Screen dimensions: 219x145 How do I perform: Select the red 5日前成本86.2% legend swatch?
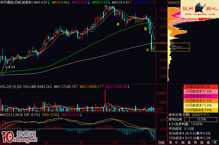(201, 87)
